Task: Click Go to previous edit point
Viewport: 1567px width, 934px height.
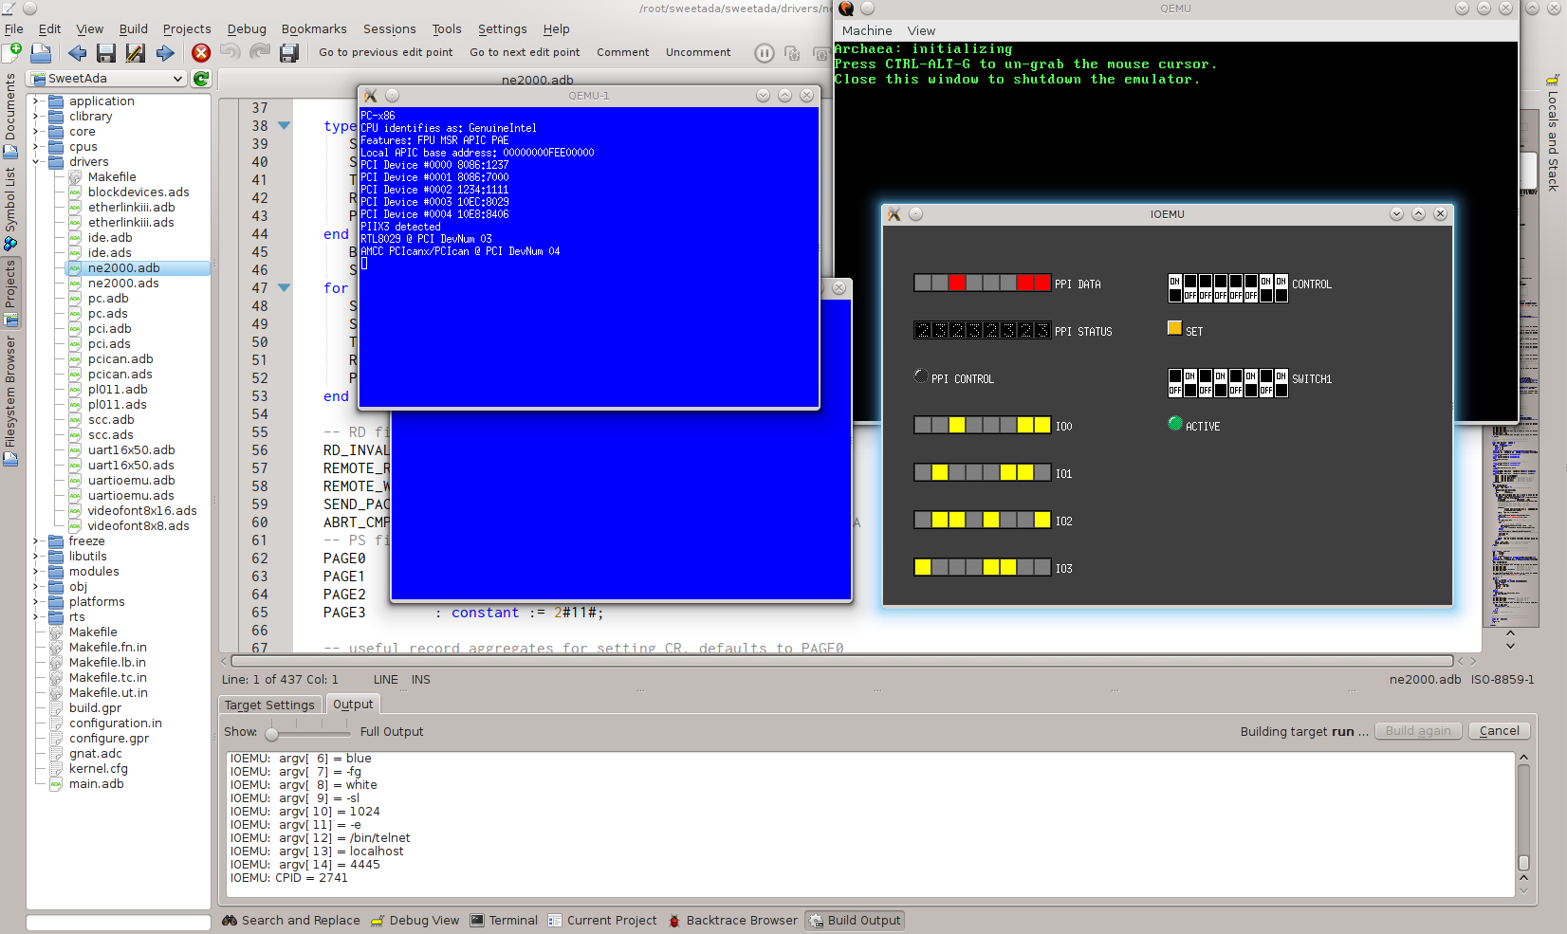Action: pyautogui.click(x=386, y=53)
